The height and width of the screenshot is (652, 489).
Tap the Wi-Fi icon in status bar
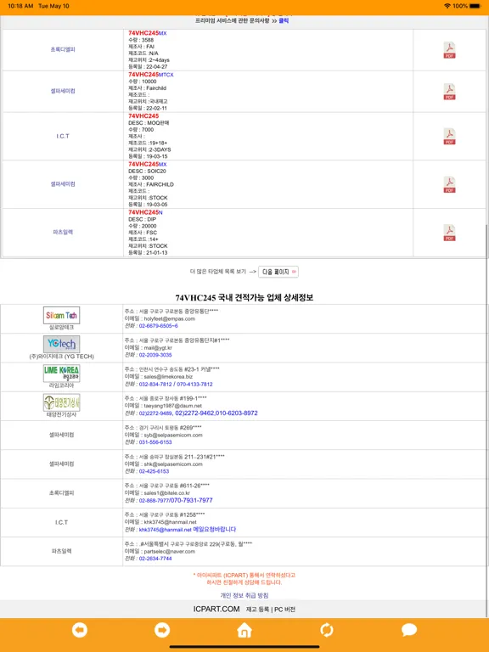(x=447, y=6)
